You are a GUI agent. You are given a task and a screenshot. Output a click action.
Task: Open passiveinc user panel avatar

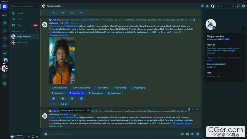click(x=12, y=136)
